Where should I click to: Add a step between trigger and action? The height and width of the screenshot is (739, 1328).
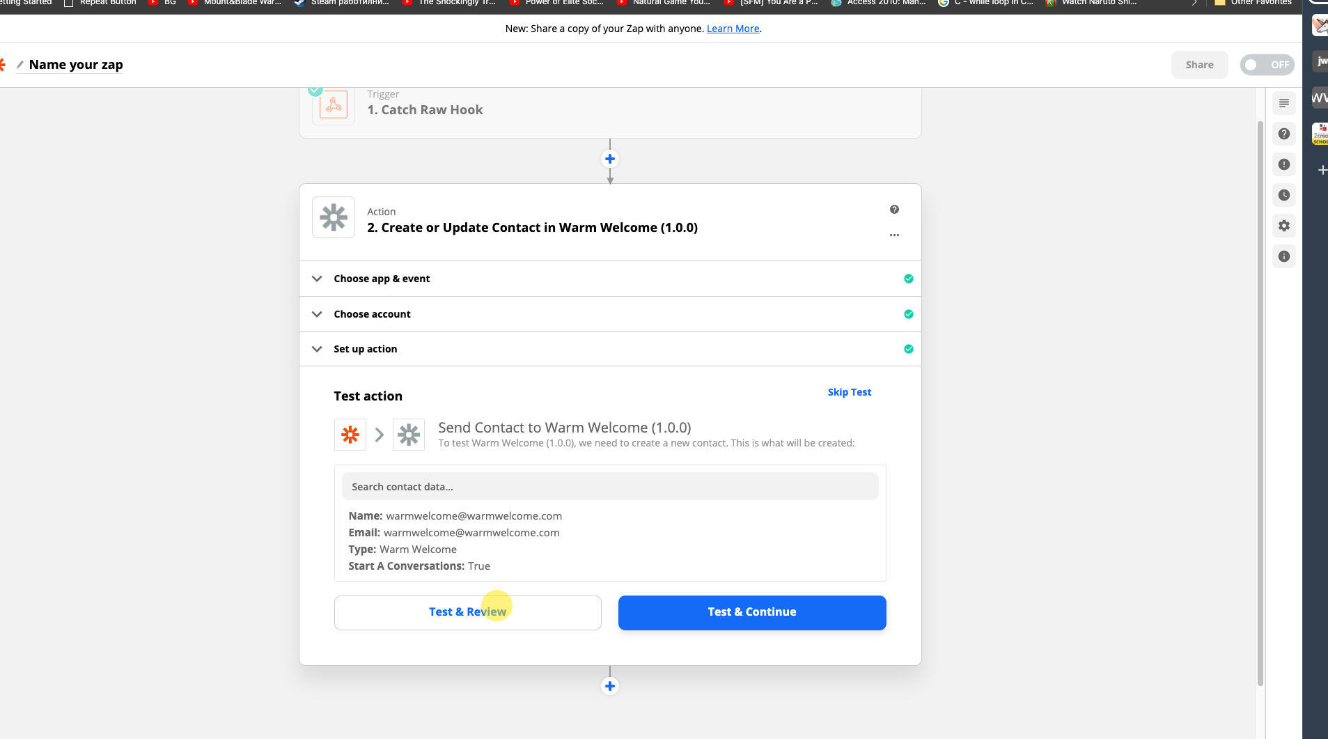point(610,159)
